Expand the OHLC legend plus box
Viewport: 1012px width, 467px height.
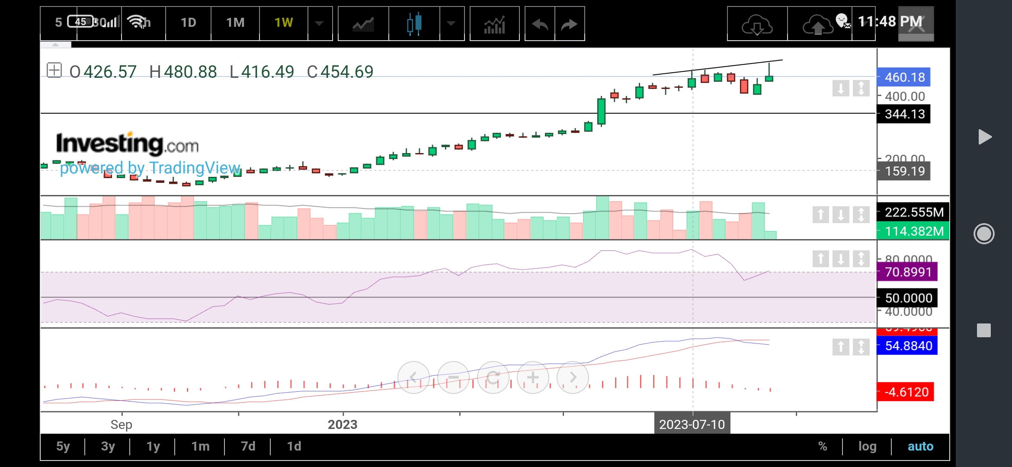coord(54,70)
